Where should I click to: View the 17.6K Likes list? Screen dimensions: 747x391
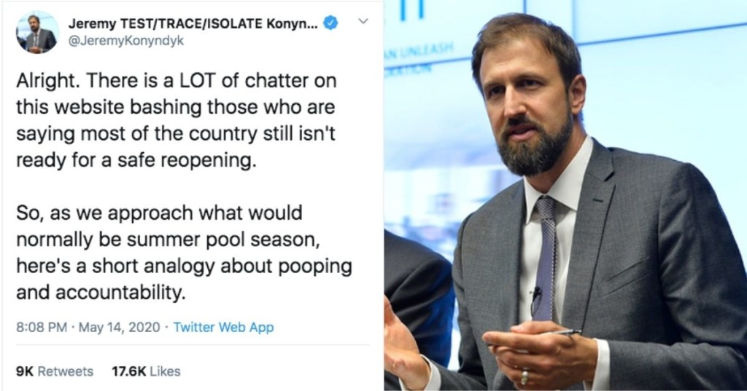146,371
